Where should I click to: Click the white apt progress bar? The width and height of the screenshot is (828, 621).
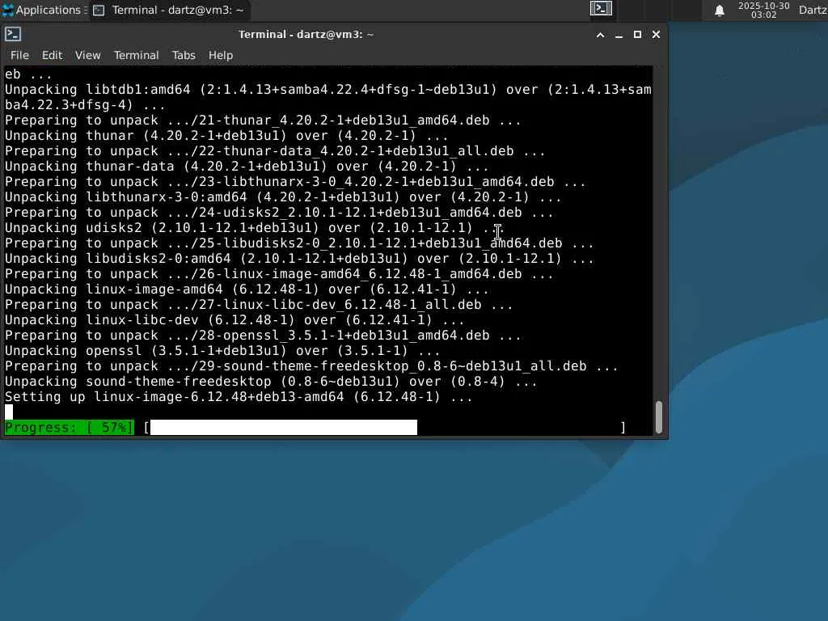tap(284, 427)
